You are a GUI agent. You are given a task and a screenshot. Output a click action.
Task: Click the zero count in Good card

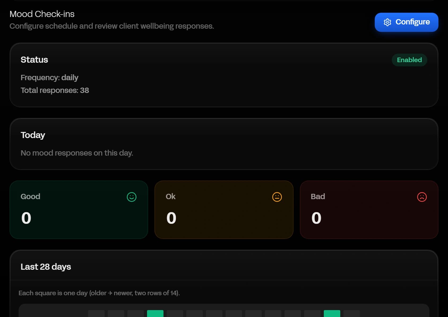click(26, 218)
